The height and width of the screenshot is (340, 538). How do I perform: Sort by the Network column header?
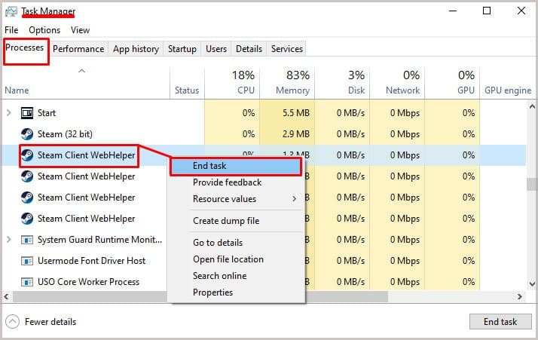pos(397,84)
